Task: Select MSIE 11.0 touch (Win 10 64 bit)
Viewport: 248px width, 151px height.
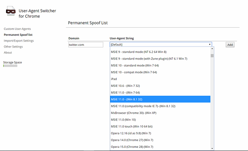Action: [x=160, y=127]
